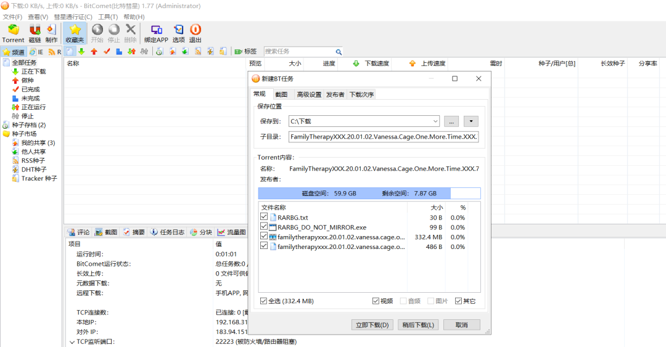The width and height of the screenshot is (666, 347).
Task: Uncheck the RARBG.txt file checkbox
Action: pyautogui.click(x=264, y=217)
